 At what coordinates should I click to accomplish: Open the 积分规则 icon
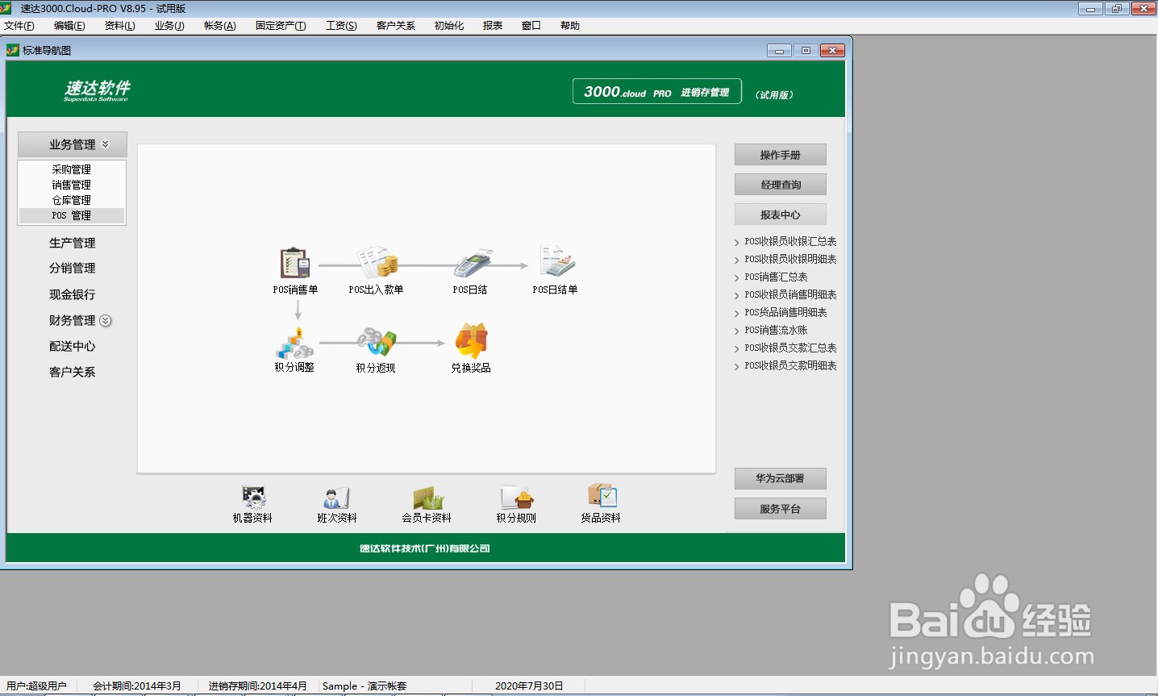[x=516, y=498]
